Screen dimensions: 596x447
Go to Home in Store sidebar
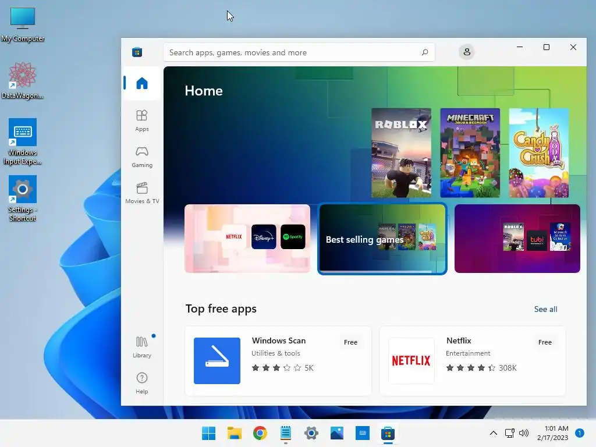pyautogui.click(x=142, y=83)
